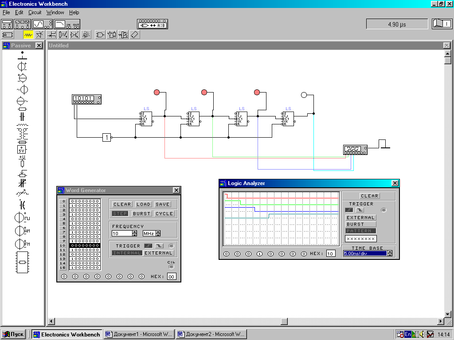454x340 pixels.
Task: Choose EXTERNAL trigger in Word Generator
Action: point(158,253)
